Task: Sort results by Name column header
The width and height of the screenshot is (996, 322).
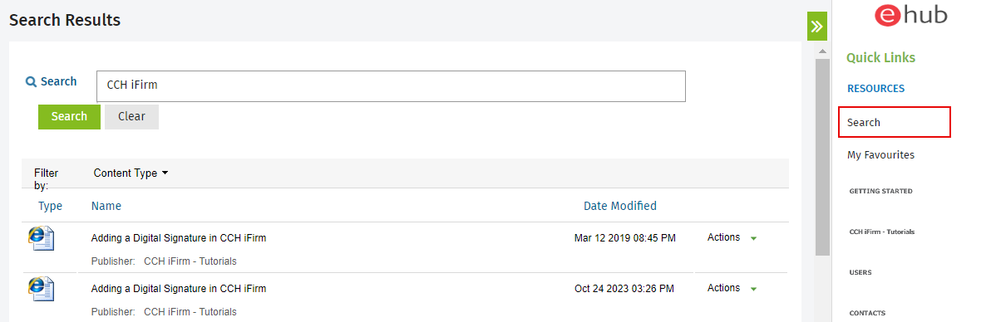Action: (x=106, y=205)
